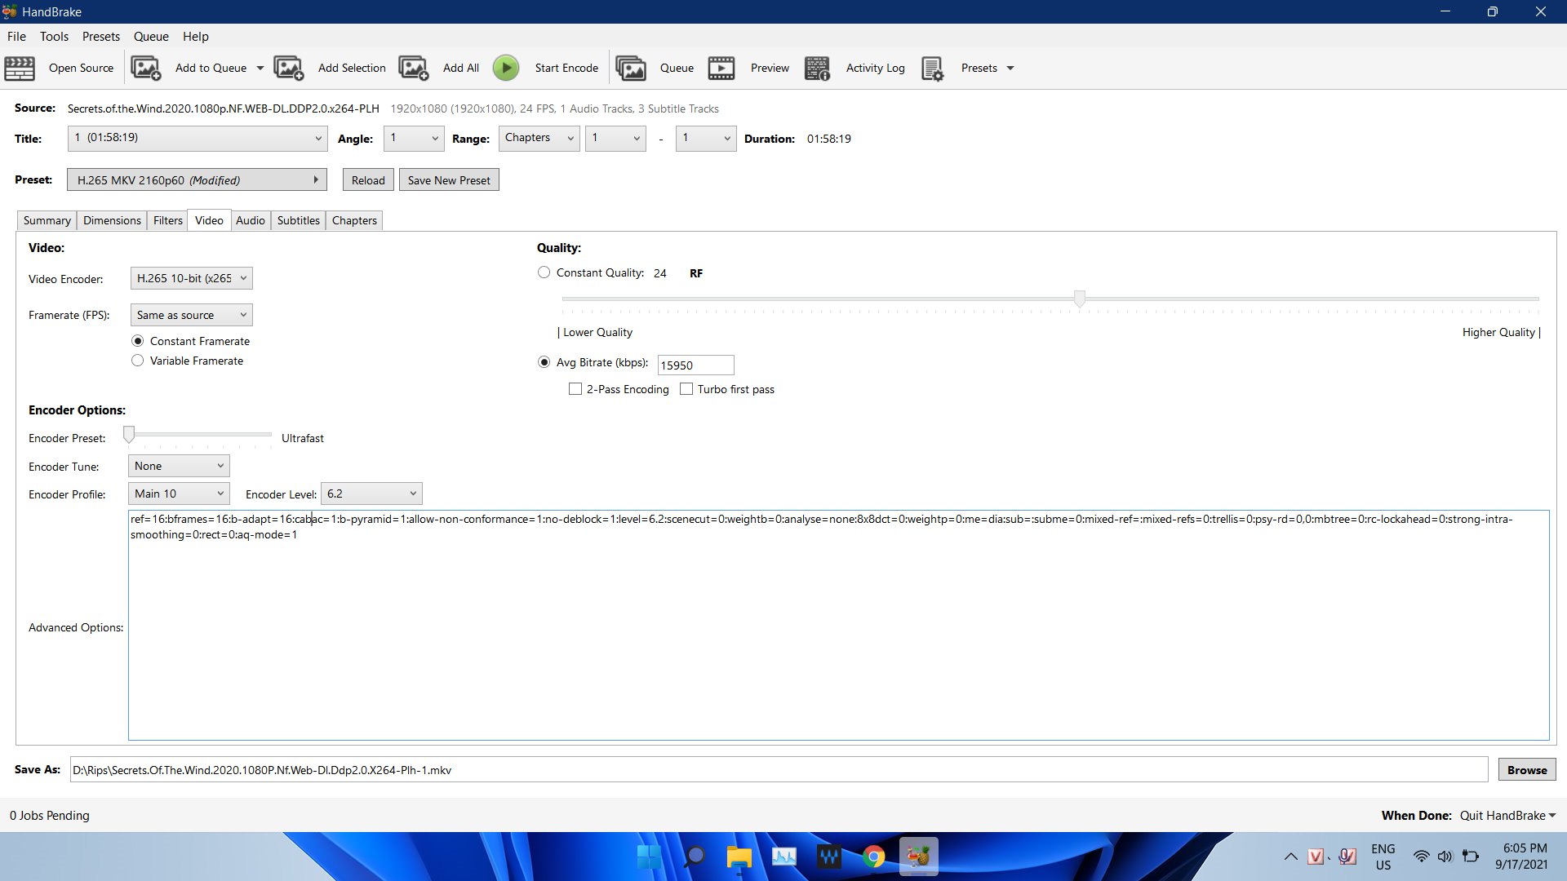
Task: Click the Add All icon
Action: [x=414, y=69]
